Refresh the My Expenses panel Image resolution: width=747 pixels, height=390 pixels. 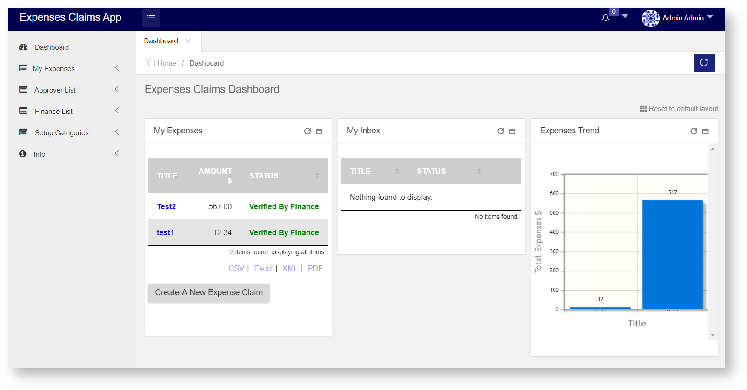click(307, 132)
